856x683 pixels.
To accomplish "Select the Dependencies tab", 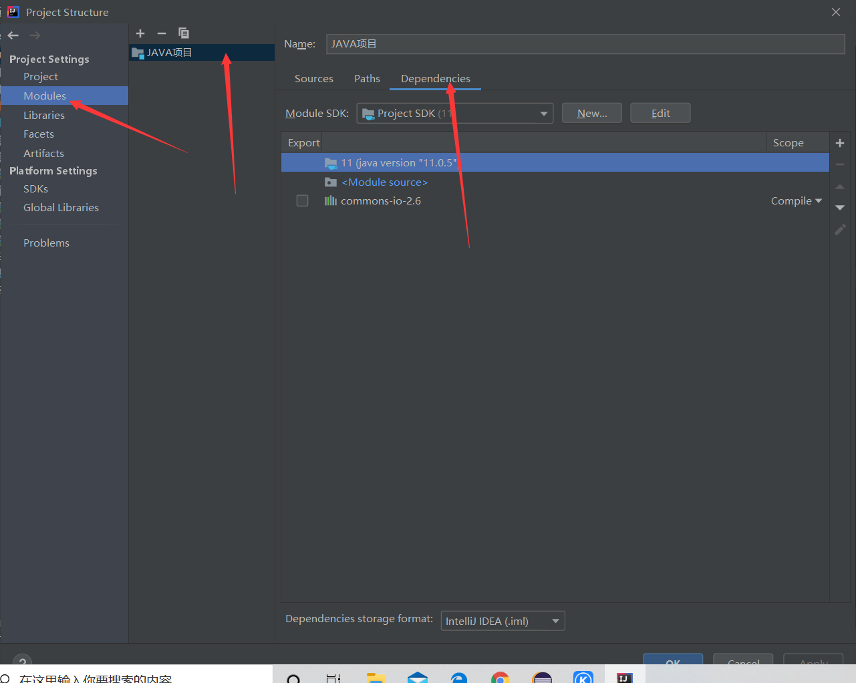I will click(436, 79).
